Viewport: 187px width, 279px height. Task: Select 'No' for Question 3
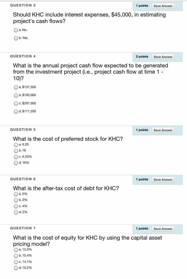[16, 30]
